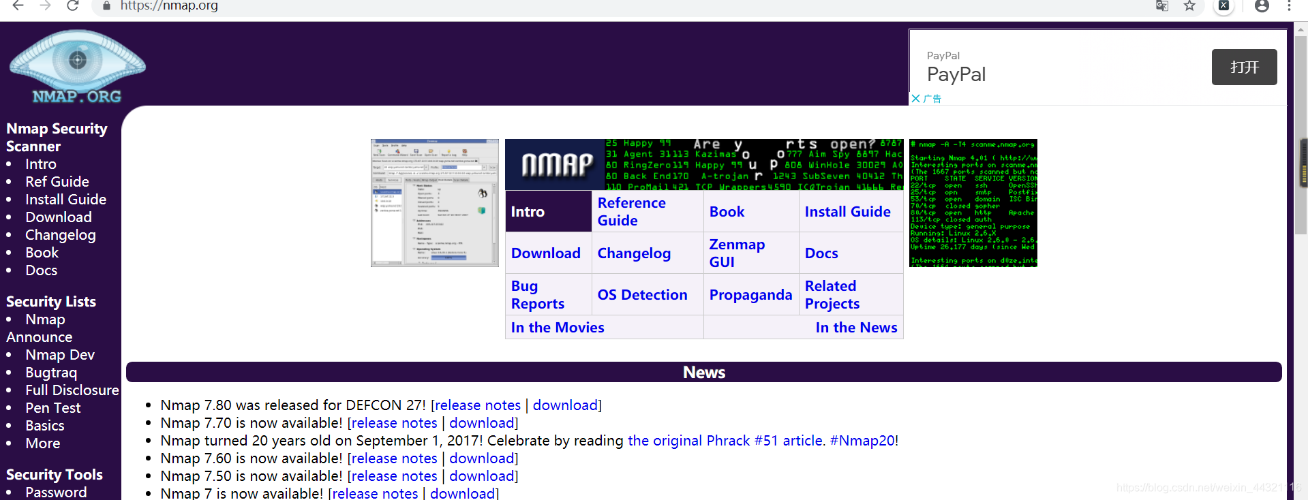
Task: Open Nmap Security Scanner sidebar heading
Action: point(57,138)
